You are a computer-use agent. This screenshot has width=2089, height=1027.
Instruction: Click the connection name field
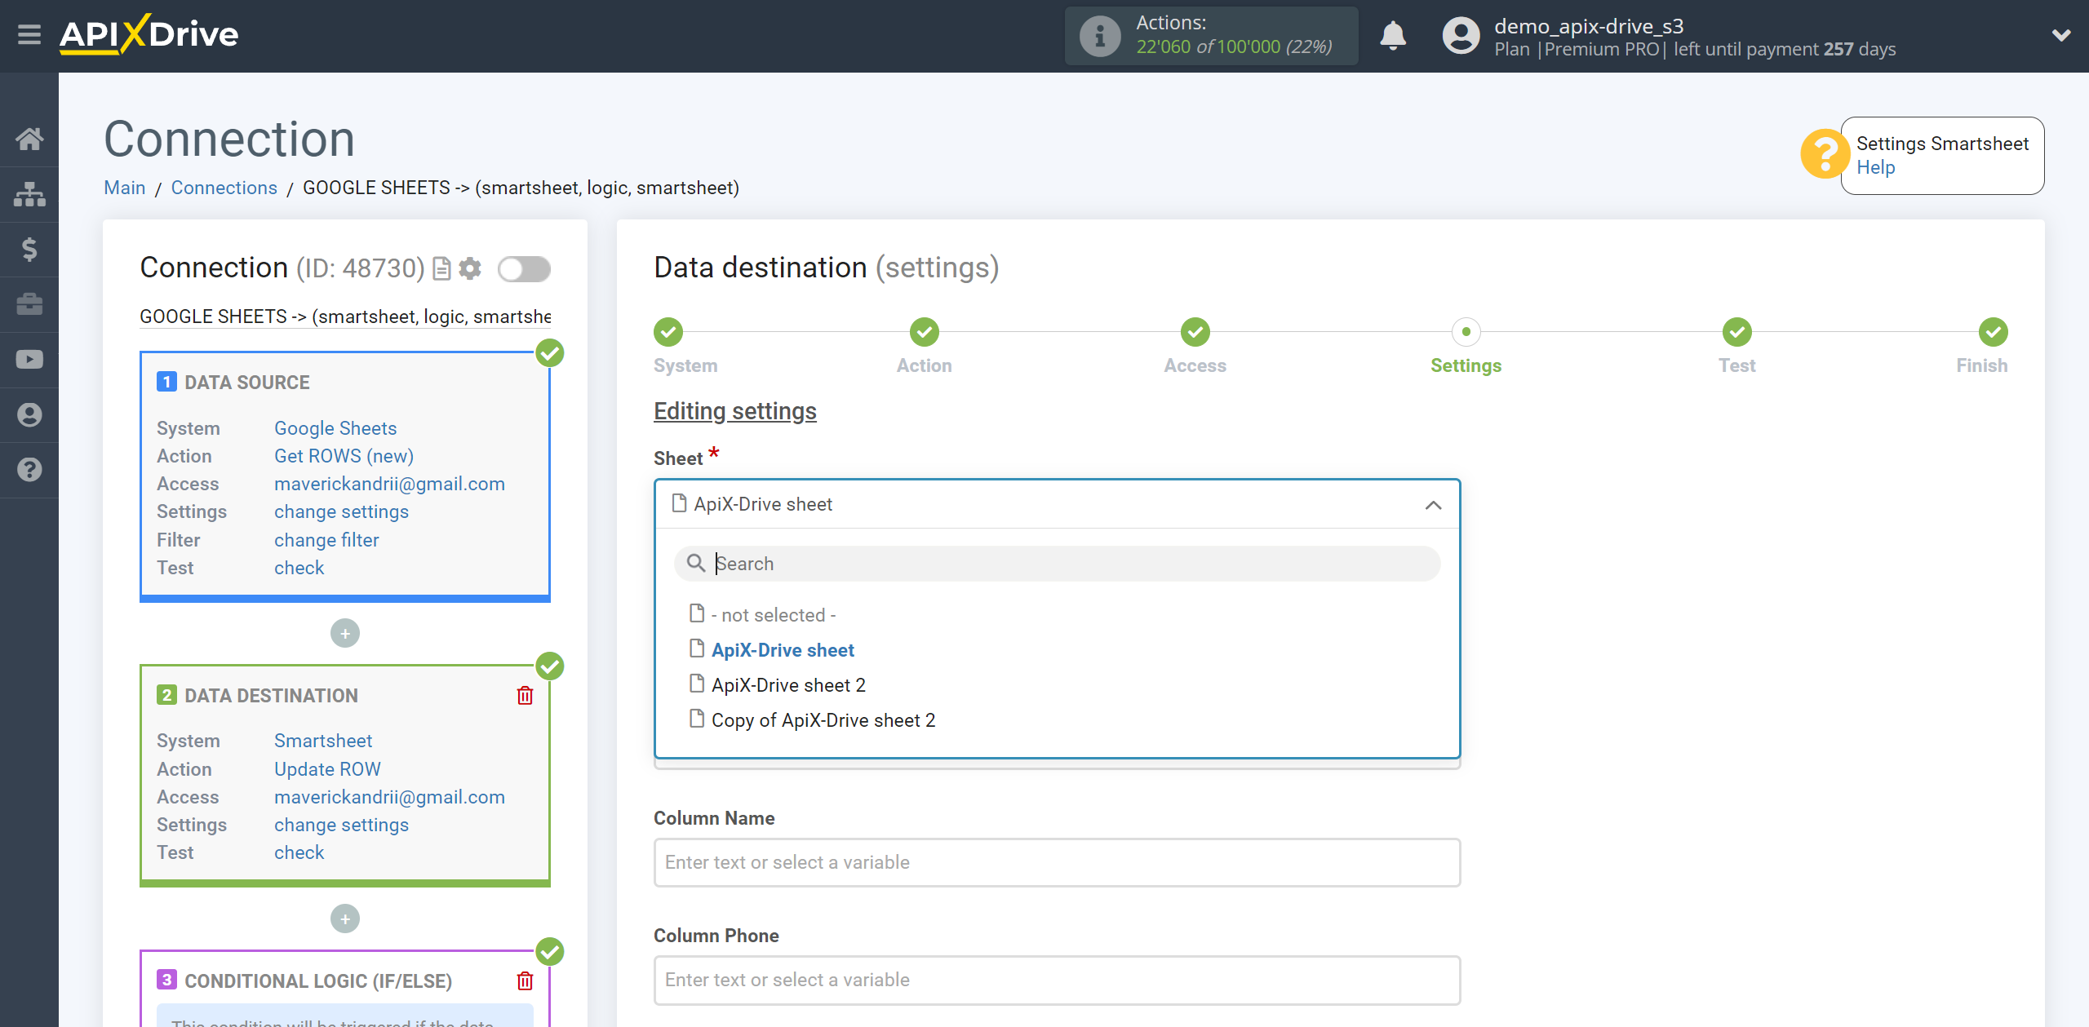point(345,317)
